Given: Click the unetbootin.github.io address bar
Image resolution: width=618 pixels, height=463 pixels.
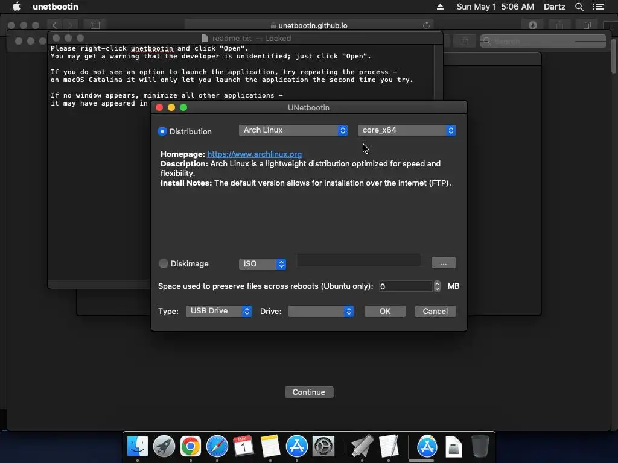Looking at the screenshot, I should (x=309, y=25).
